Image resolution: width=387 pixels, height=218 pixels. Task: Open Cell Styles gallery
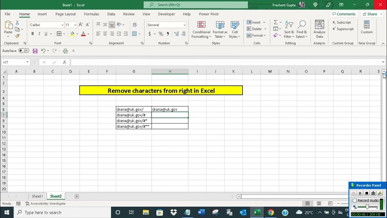pyautogui.click(x=235, y=29)
